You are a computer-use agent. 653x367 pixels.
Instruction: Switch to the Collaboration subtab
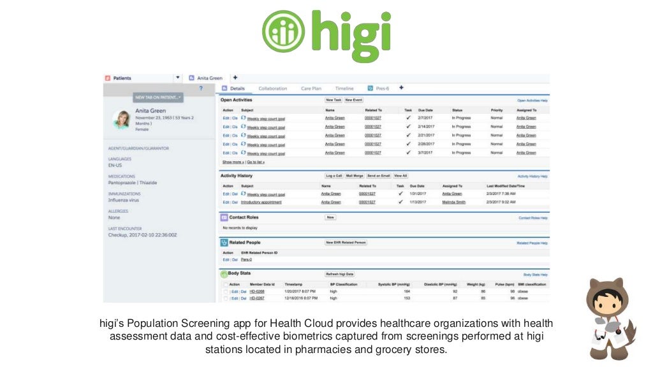[x=273, y=89]
